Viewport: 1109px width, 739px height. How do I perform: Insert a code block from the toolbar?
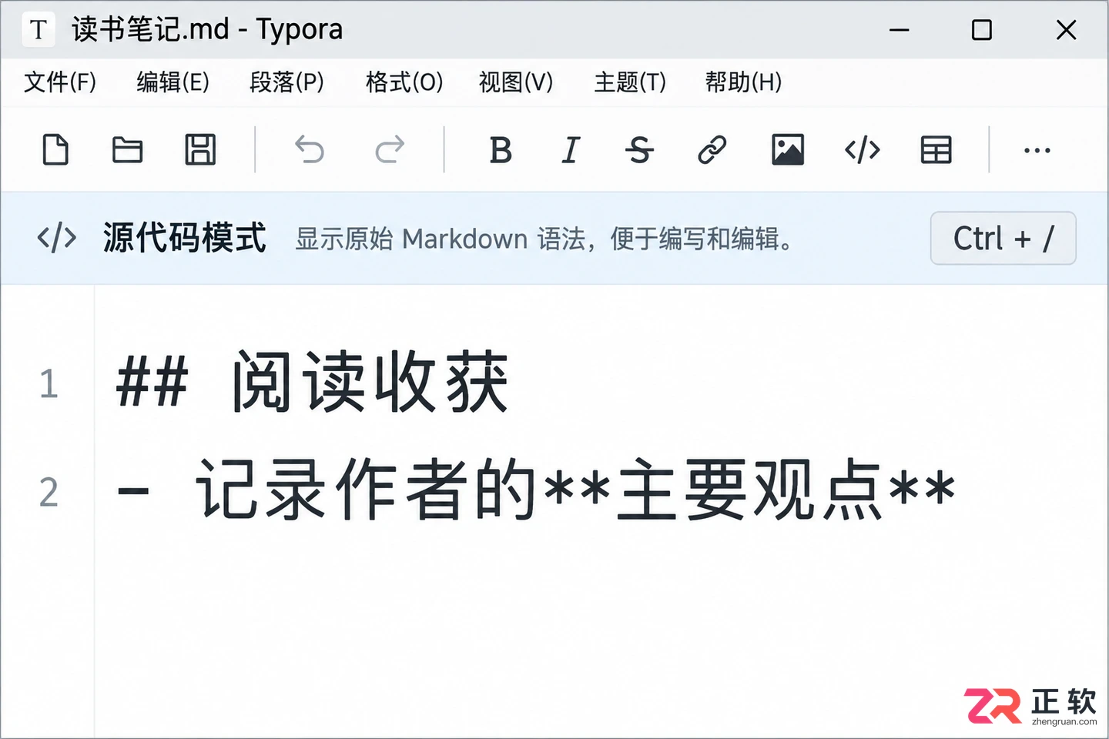click(x=863, y=149)
